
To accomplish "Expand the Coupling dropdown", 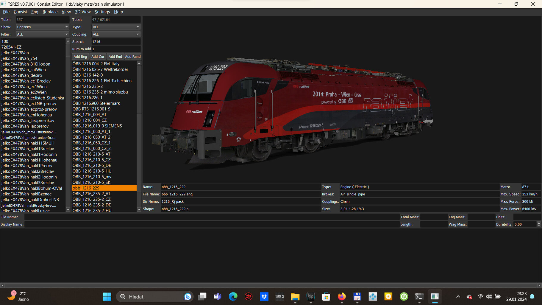I will tap(116, 34).
